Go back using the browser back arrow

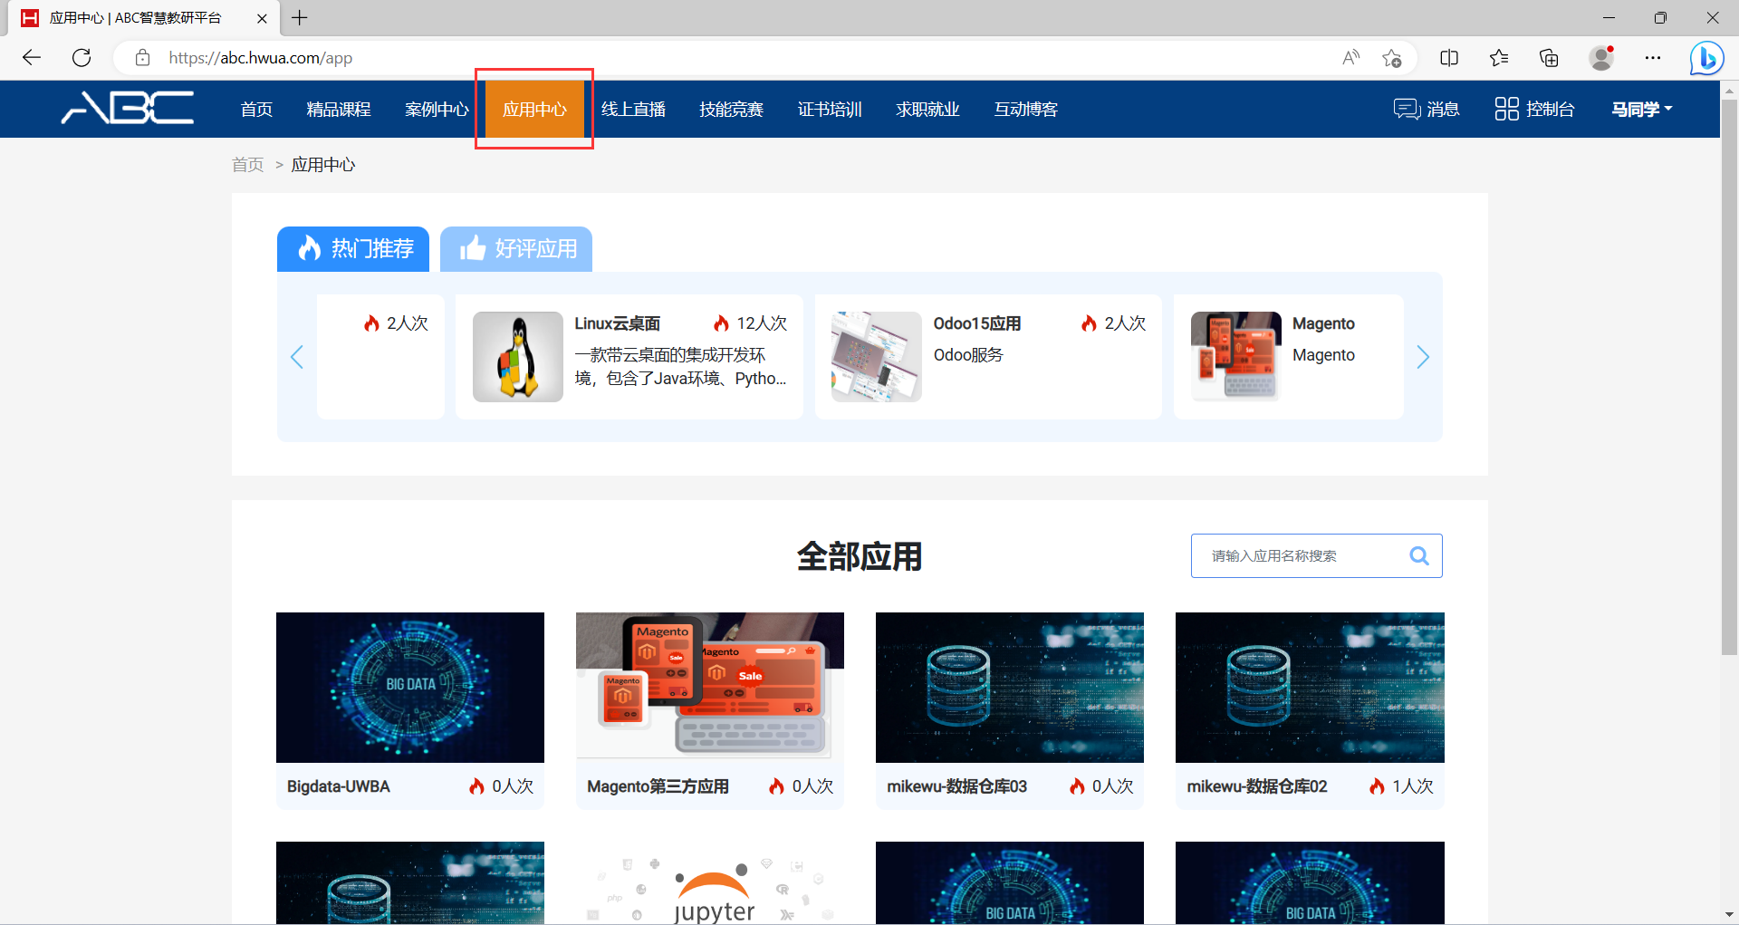[x=32, y=58]
